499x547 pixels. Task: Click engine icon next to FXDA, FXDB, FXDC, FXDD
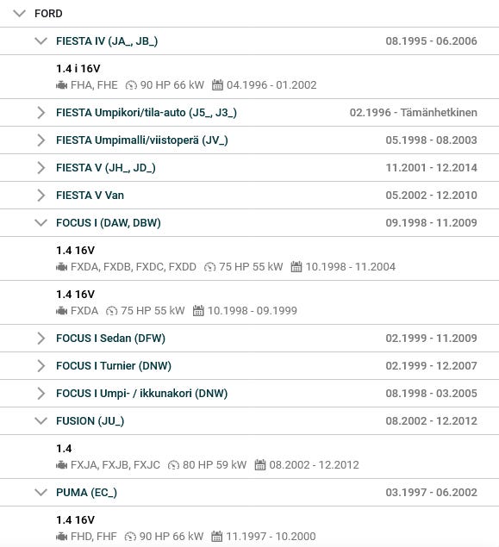pos(62,267)
